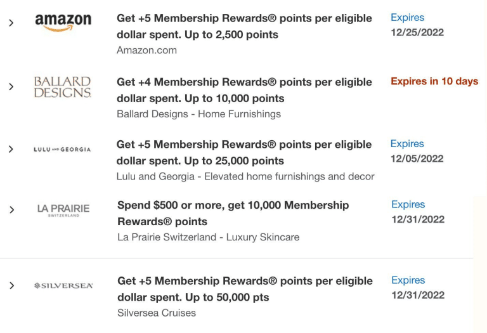The width and height of the screenshot is (487, 333).
Task: Click the Ballard Designs logo
Action: pos(62,88)
